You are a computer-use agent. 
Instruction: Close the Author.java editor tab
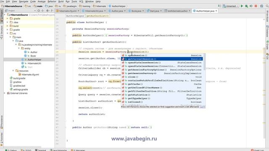point(125,11)
